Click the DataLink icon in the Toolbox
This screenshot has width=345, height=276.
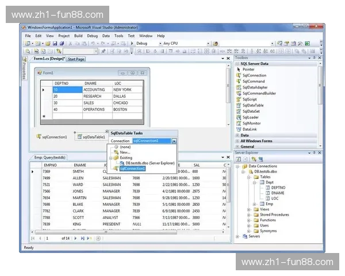pyautogui.click(x=239, y=129)
